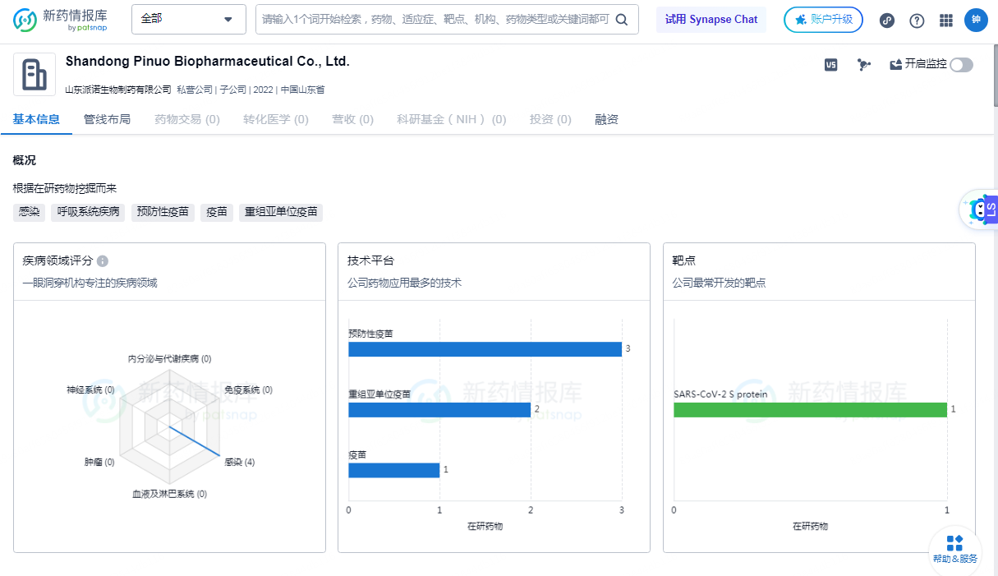Open the 全部 category dropdown
This screenshot has width=998, height=576.
coord(188,19)
